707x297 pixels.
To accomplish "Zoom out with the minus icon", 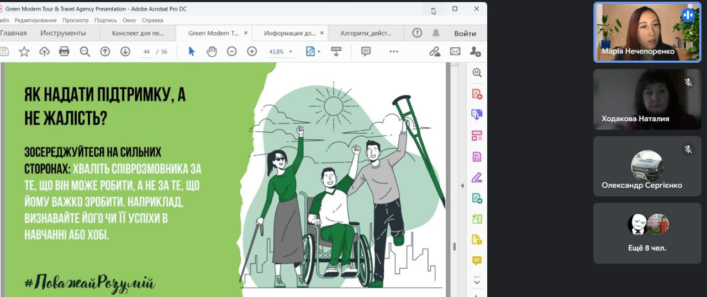I will click(232, 51).
